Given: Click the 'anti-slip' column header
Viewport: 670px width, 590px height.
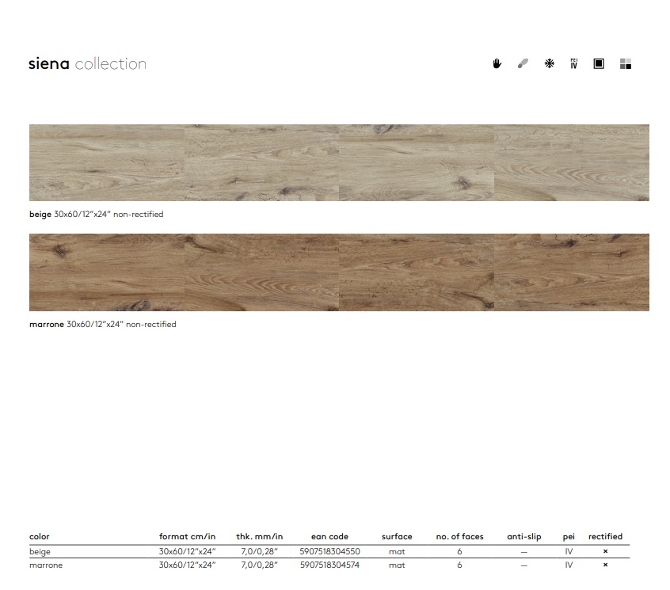Looking at the screenshot, I should (x=523, y=537).
